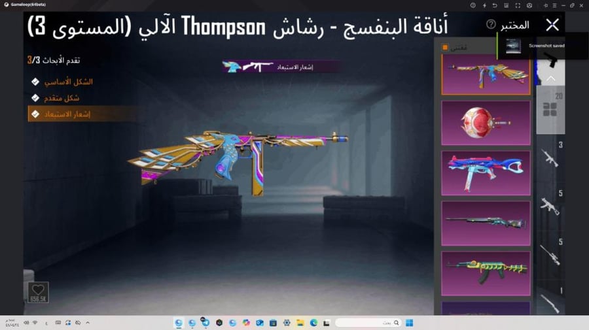
Task: Open File Explorer from the taskbar
Action: point(300,323)
